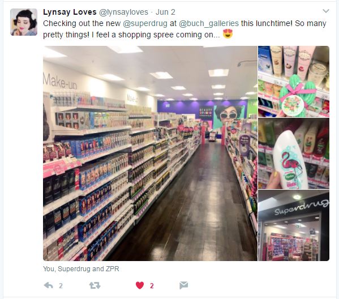Screen dimensions: 339x299
Task: Click the heart-eyes emoji in tweet
Action: 228,34
